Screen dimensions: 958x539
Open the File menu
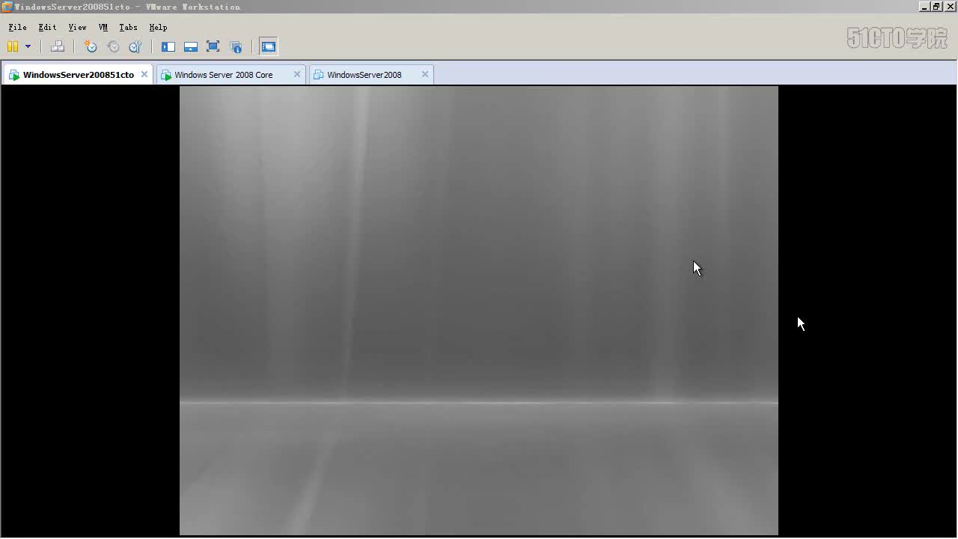pos(17,27)
